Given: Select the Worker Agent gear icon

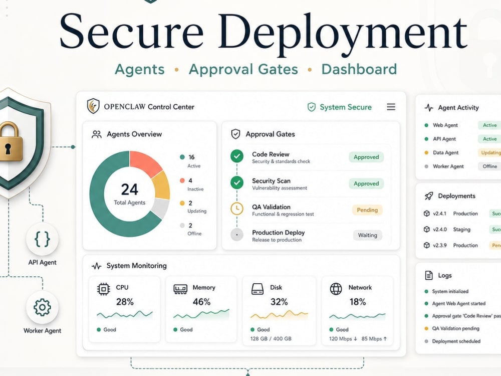Looking at the screenshot, I should (x=42, y=308).
